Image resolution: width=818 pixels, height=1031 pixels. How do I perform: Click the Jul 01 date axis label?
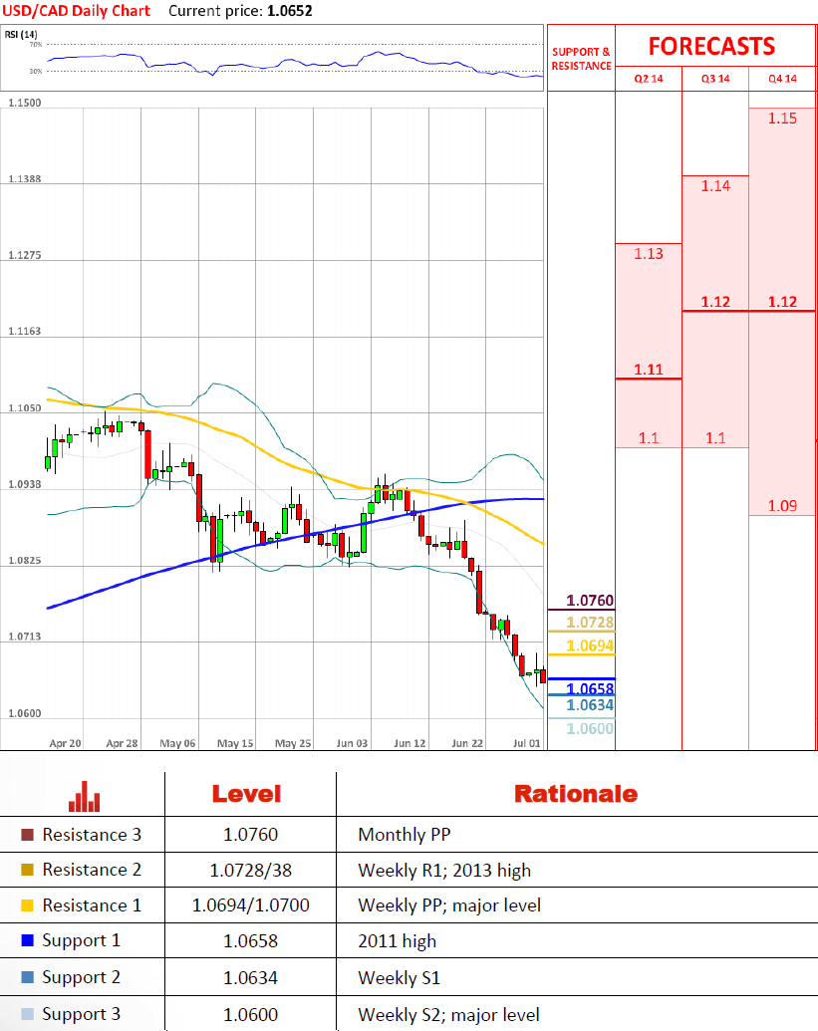526,743
